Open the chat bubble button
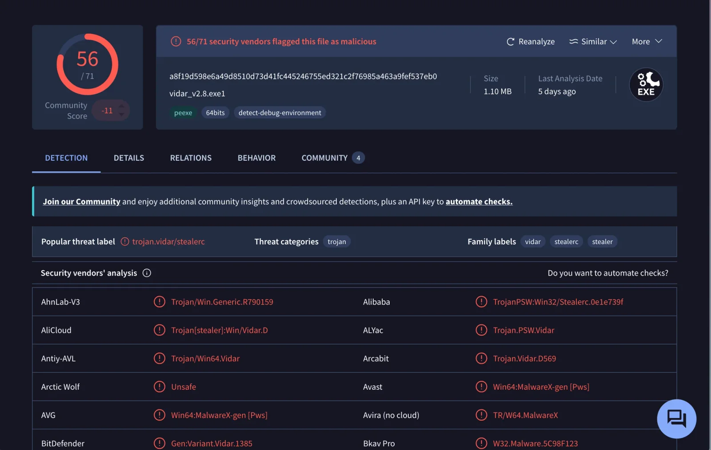 point(676,418)
